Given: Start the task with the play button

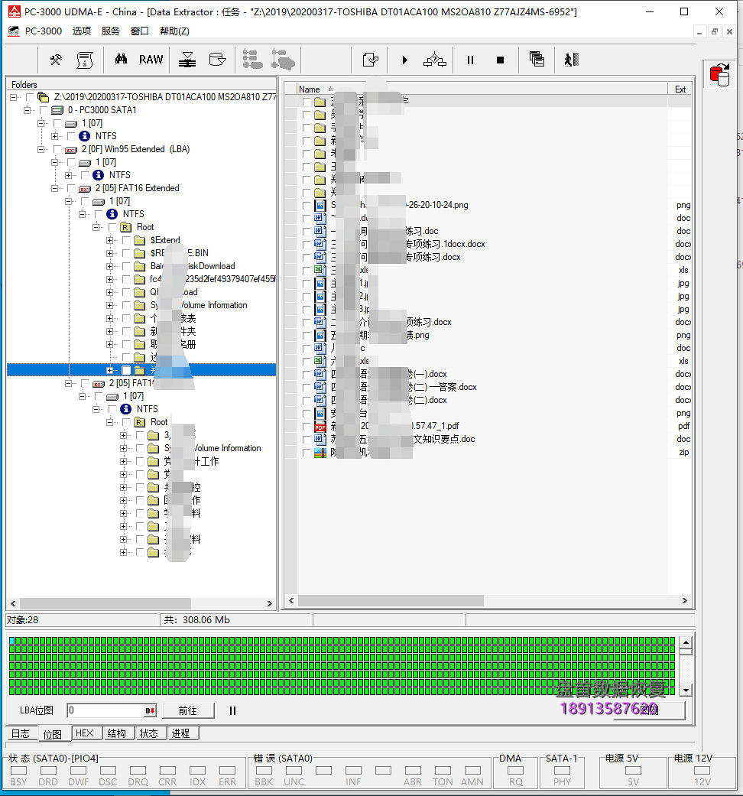Looking at the screenshot, I should 404,60.
